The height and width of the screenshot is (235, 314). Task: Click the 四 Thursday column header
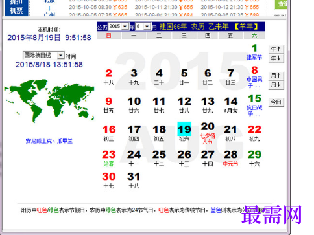pos(208,36)
